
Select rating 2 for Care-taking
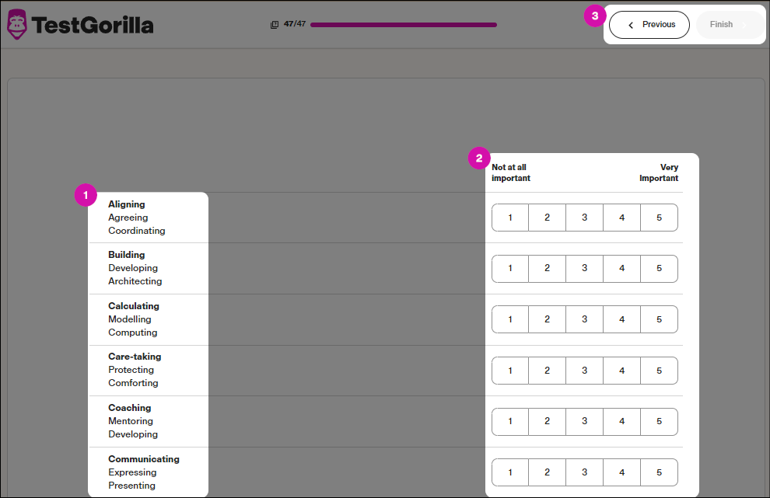pyautogui.click(x=548, y=371)
